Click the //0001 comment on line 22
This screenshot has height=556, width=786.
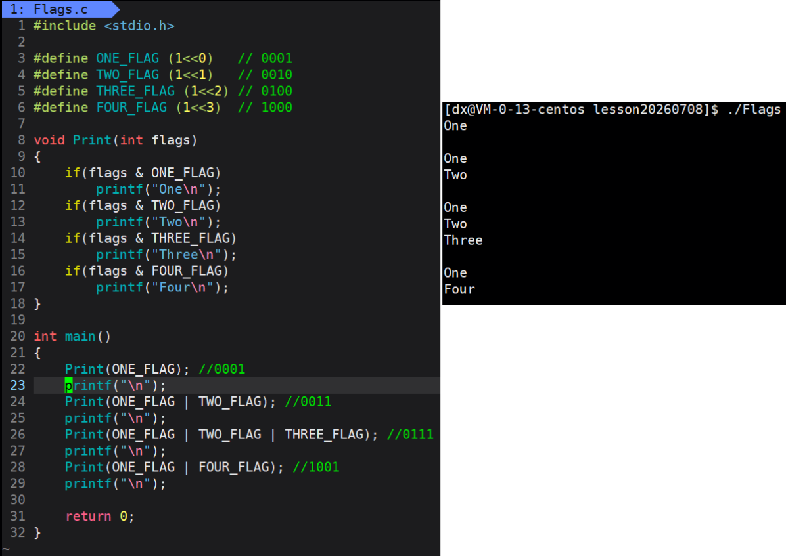point(222,369)
